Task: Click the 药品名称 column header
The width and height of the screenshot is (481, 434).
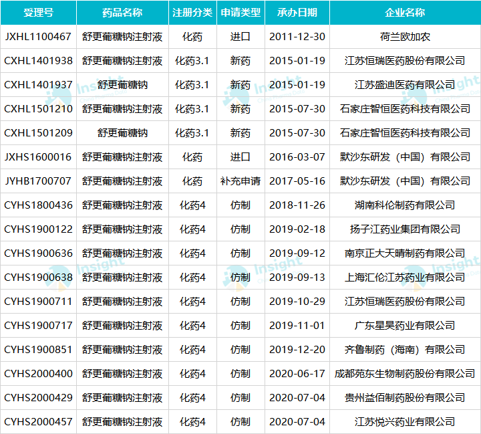Action: click(x=122, y=13)
